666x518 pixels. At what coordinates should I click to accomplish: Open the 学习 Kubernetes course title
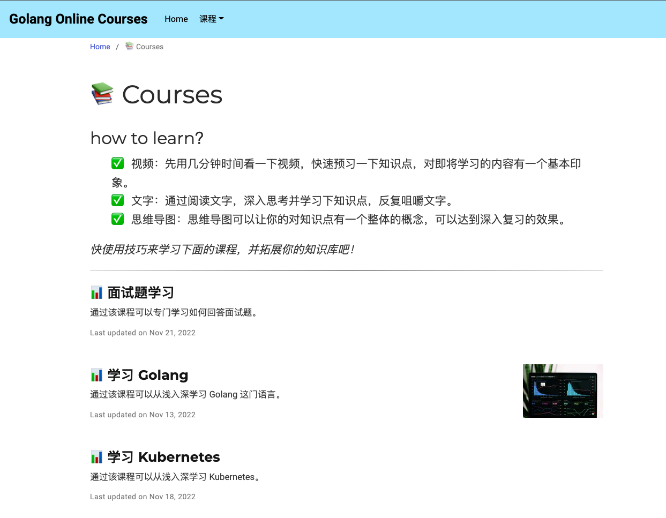pyautogui.click(x=163, y=457)
